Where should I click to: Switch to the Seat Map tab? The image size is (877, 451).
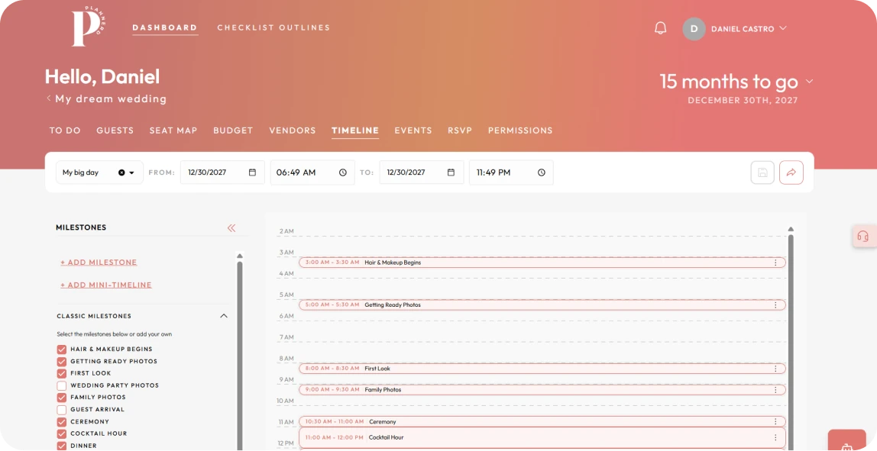click(x=173, y=130)
